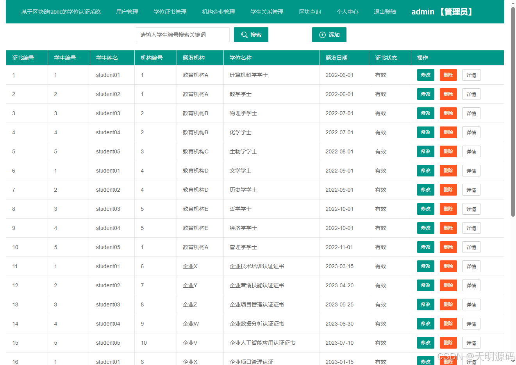516x365 pixels.
Task: Click 删除 for certificate 1 计算机科学学士
Action: coord(448,75)
